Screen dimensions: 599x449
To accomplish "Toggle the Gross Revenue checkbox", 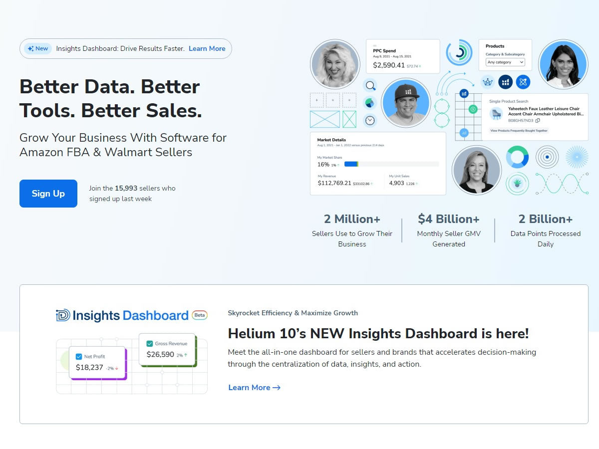I will pyautogui.click(x=149, y=344).
